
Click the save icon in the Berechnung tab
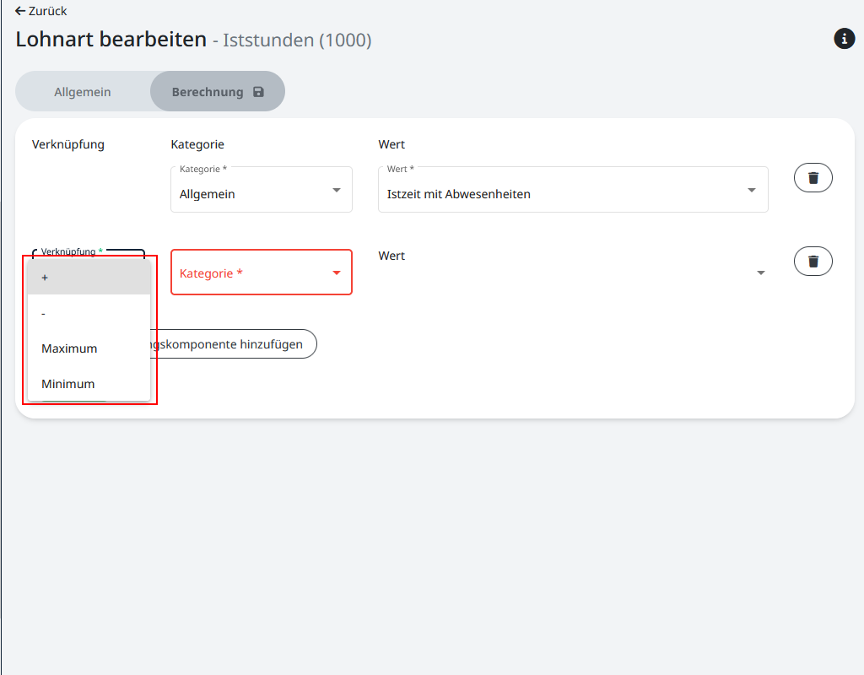(x=258, y=92)
